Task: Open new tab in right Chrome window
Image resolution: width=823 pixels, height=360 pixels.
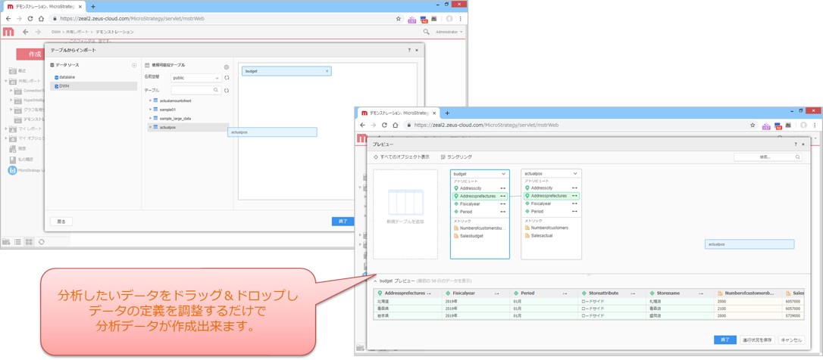Action: pos(447,113)
